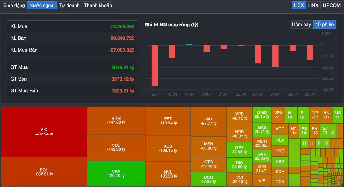Select the PV -13 treemap tile
Image resolution: width=344 pixels, height=187 pixels.
click(315, 131)
